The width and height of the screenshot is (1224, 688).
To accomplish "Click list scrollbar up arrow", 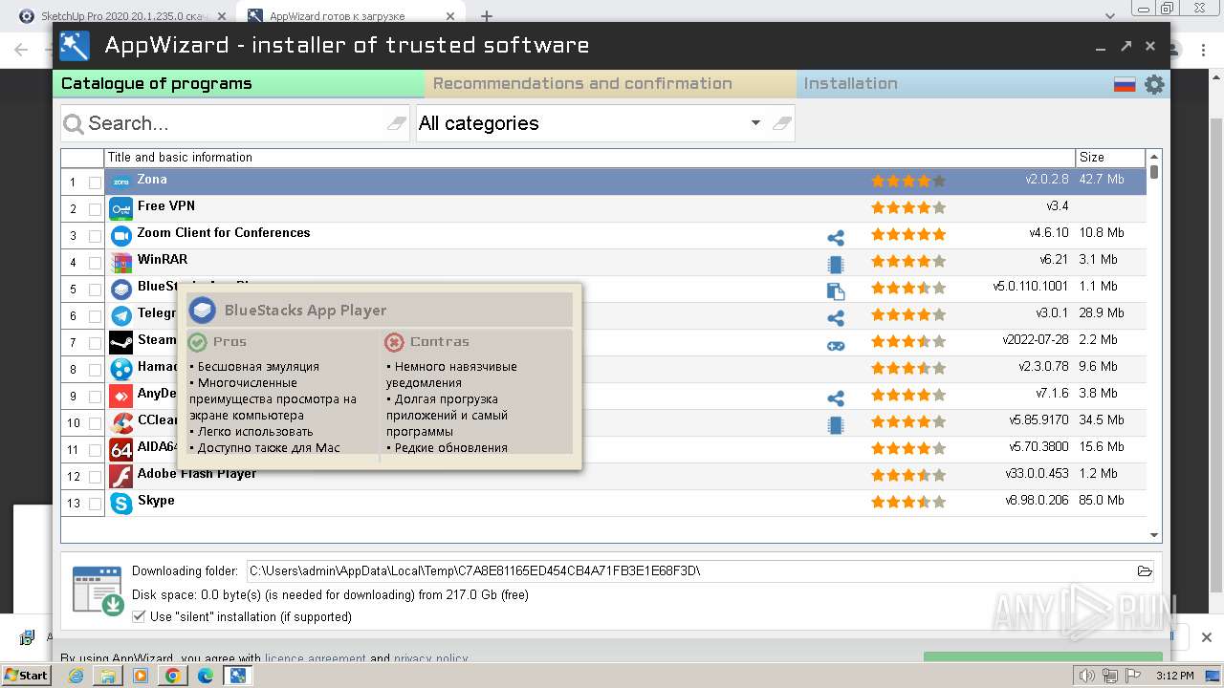I will [1154, 157].
